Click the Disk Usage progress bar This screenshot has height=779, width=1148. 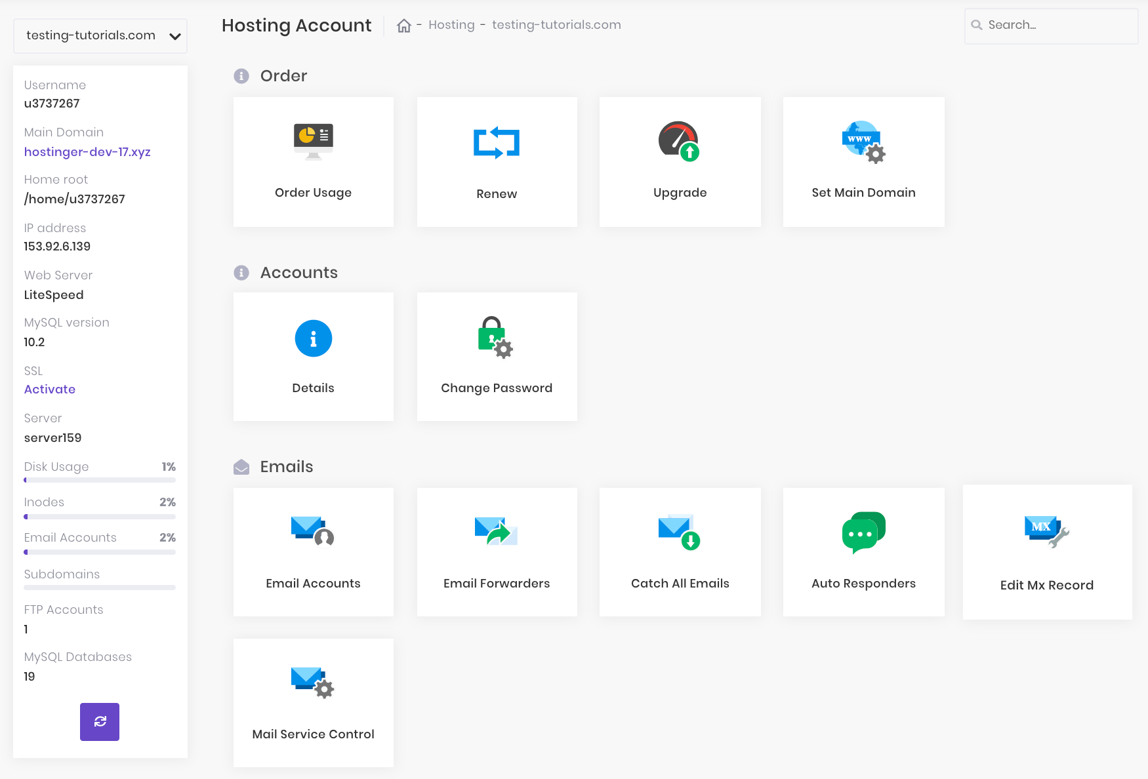100,480
